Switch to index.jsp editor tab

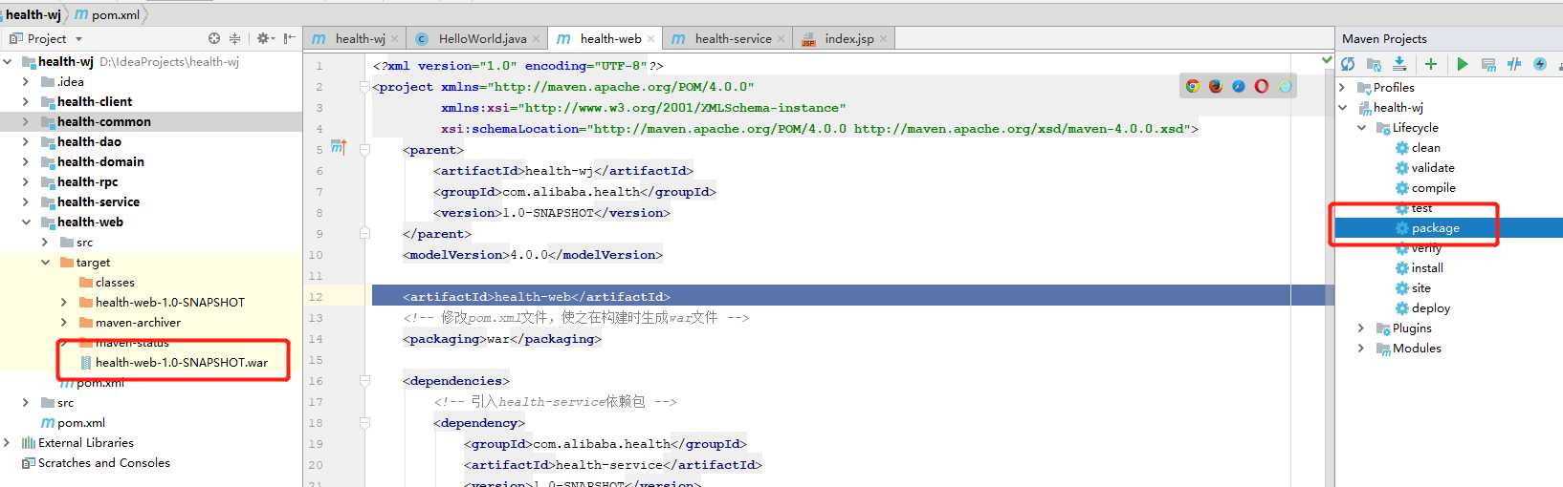tap(848, 38)
